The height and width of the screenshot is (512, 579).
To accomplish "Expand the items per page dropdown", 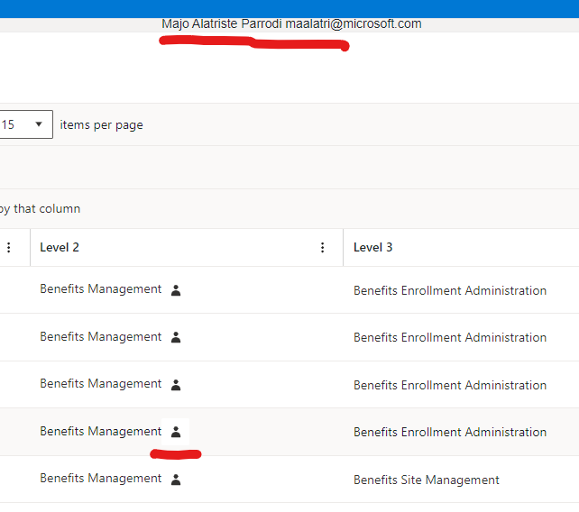I will pos(26,124).
